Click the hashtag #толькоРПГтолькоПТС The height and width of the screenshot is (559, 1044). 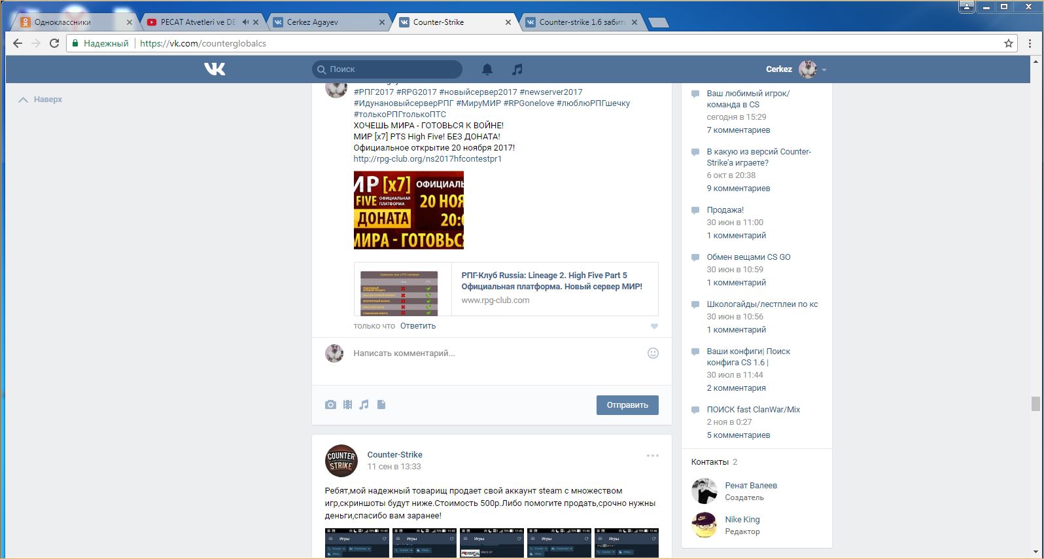coord(400,115)
